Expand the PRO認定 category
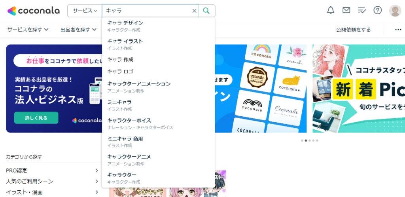405x197 pixels. [52, 170]
